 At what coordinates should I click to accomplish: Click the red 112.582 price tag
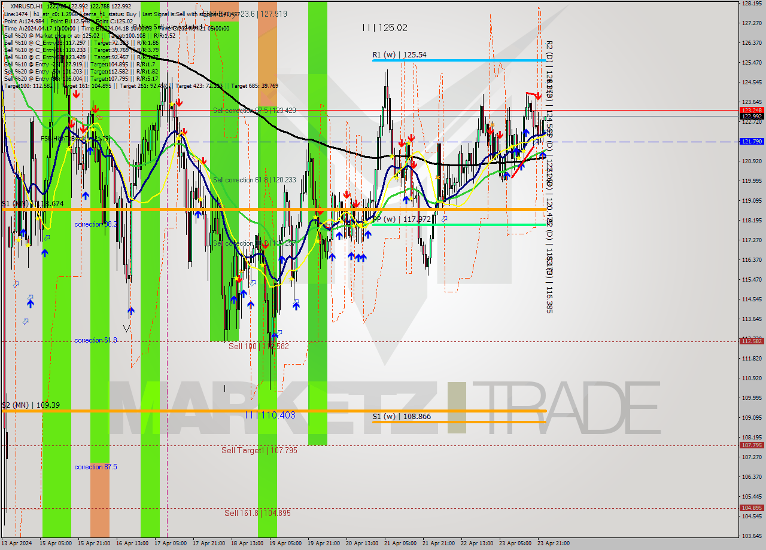coord(752,341)
